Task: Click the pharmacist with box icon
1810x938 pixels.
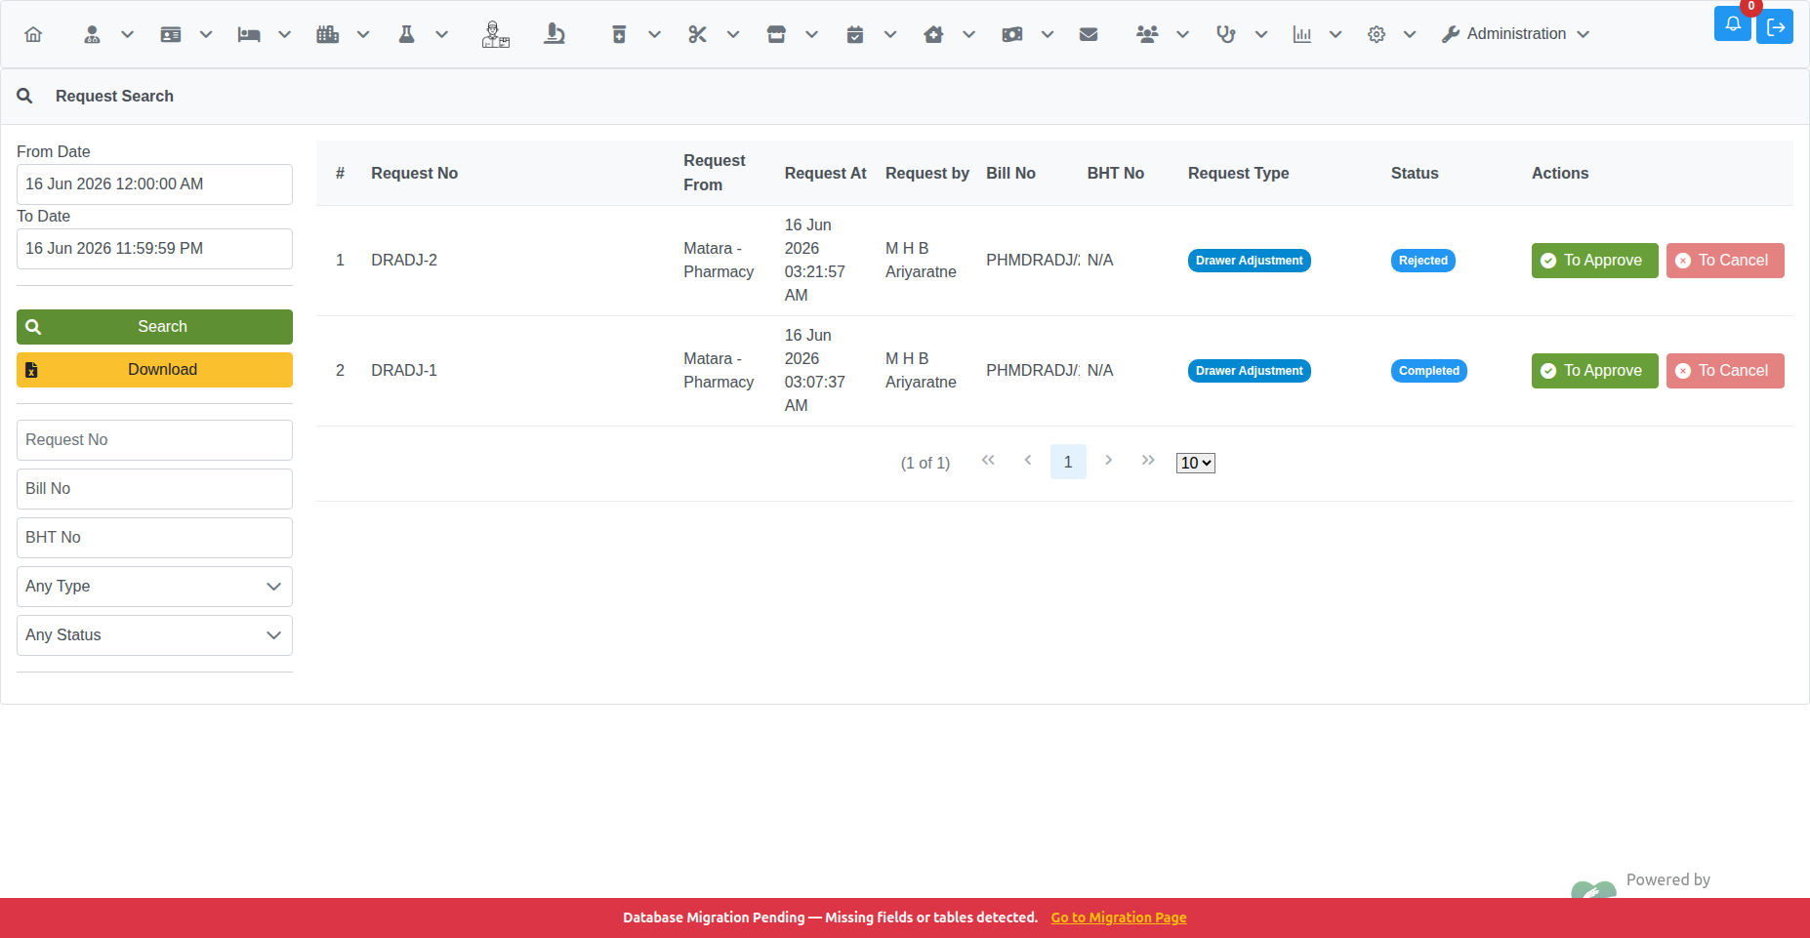Action: point(496,34)
